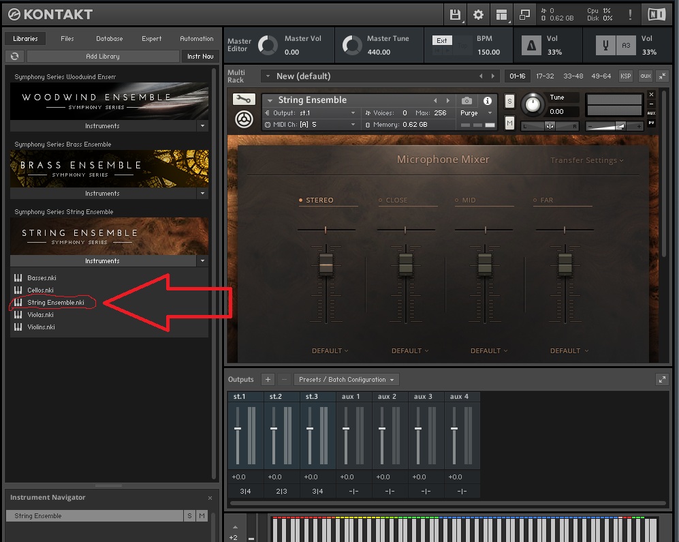Open the workspace layout panel icon
Screen dimensions: 679x542
[x=501, y=15]
